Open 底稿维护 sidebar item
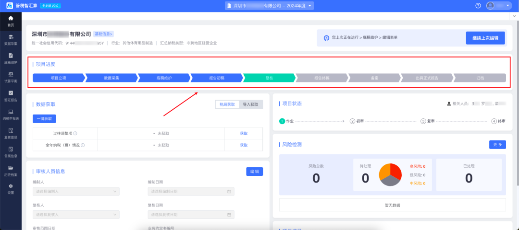The height and width of the screenshot is (230, 519). tap(11, 58)
